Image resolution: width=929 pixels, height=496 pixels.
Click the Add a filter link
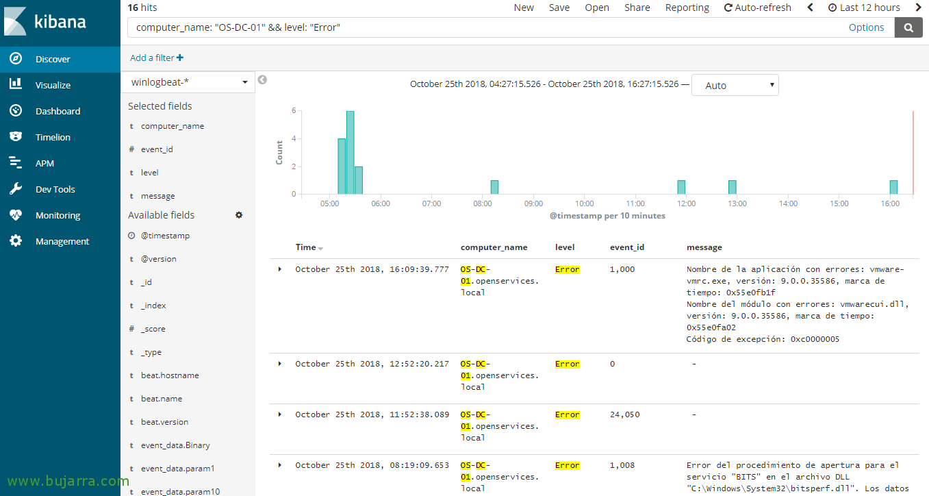coord(157,58)
